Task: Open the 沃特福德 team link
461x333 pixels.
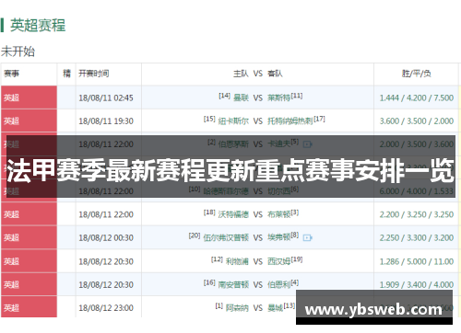Action: 233,214
